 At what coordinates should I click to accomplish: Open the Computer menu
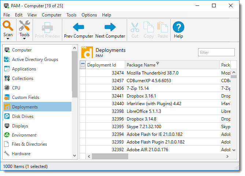52,15
